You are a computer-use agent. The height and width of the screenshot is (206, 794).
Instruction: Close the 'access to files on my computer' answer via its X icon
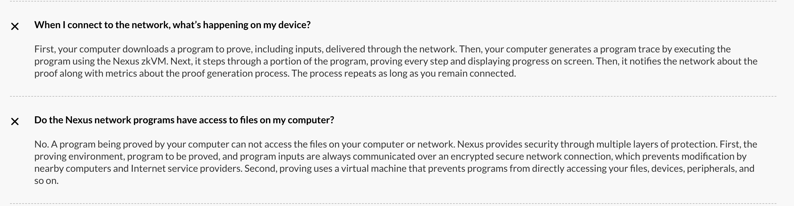click(x=15, y=121)
